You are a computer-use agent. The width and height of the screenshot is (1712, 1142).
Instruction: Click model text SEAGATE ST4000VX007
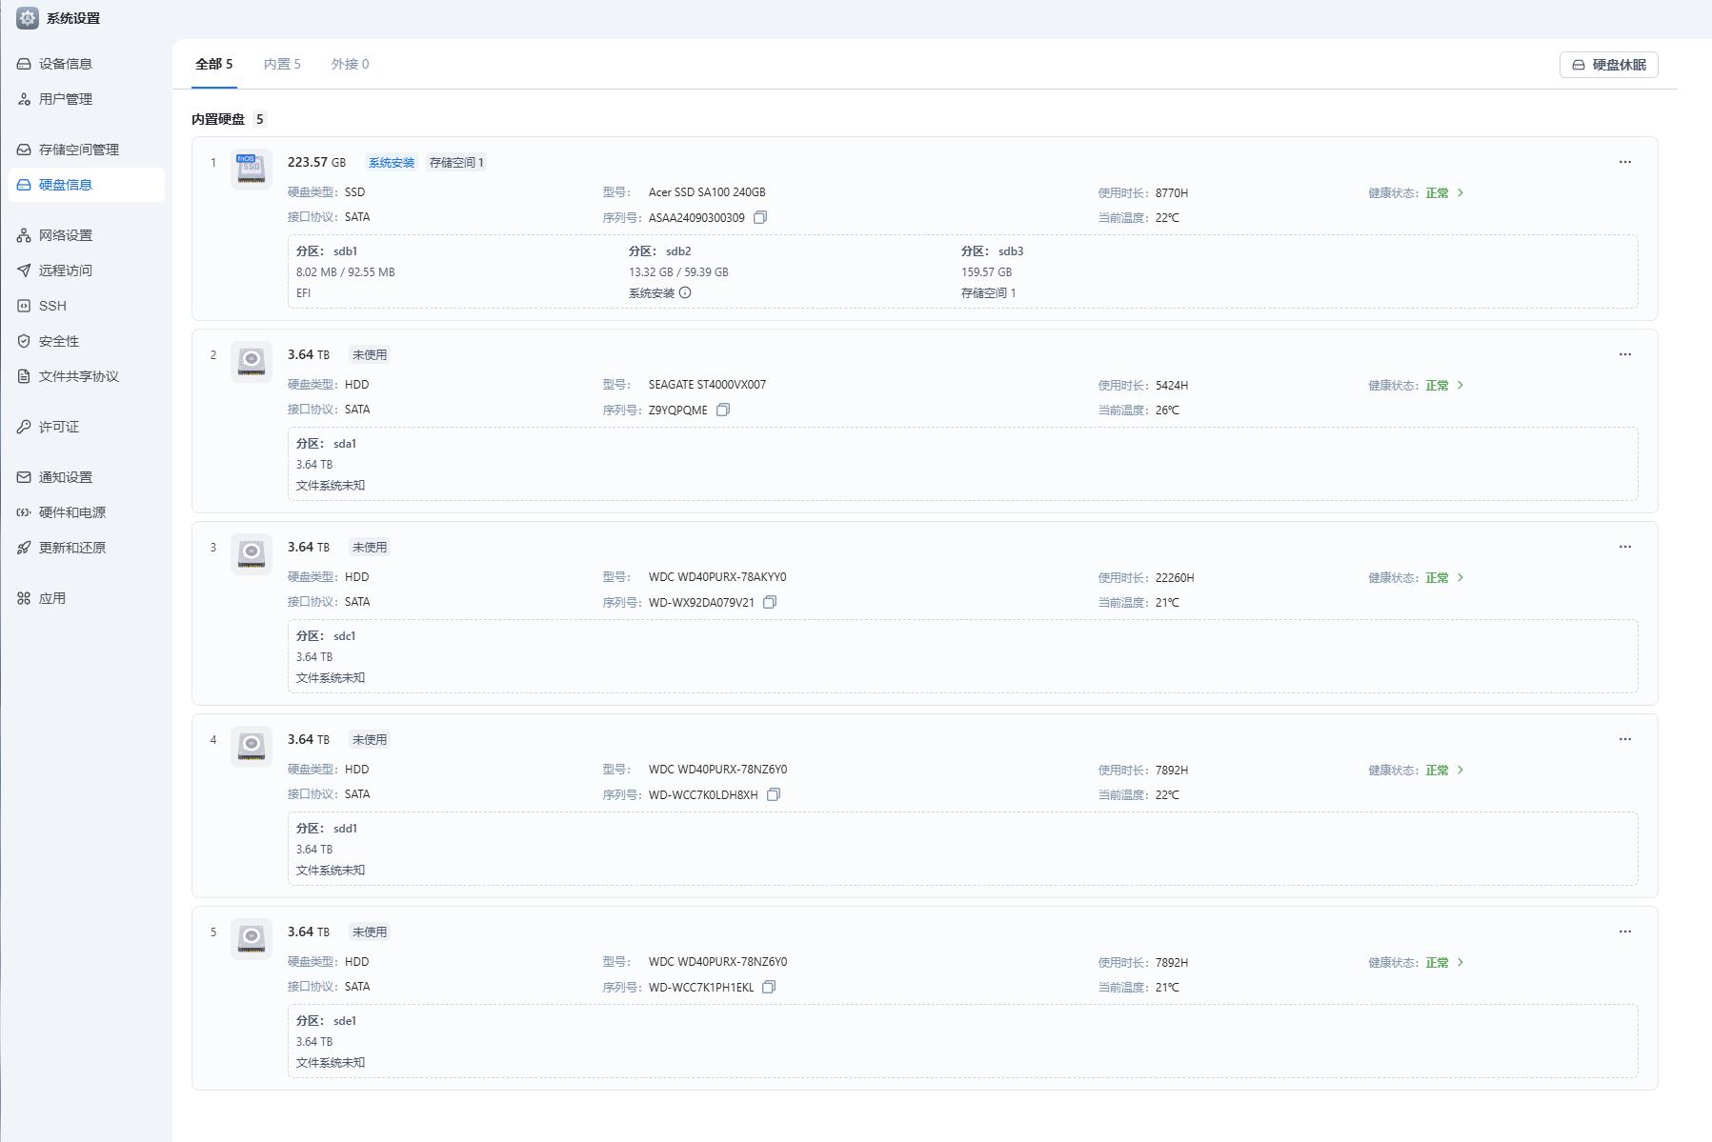tap(707, 385)
